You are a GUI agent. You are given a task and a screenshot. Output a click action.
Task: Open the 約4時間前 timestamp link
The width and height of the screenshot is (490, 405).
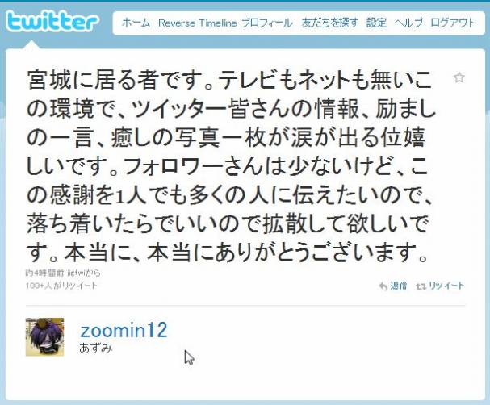[45, 273]
